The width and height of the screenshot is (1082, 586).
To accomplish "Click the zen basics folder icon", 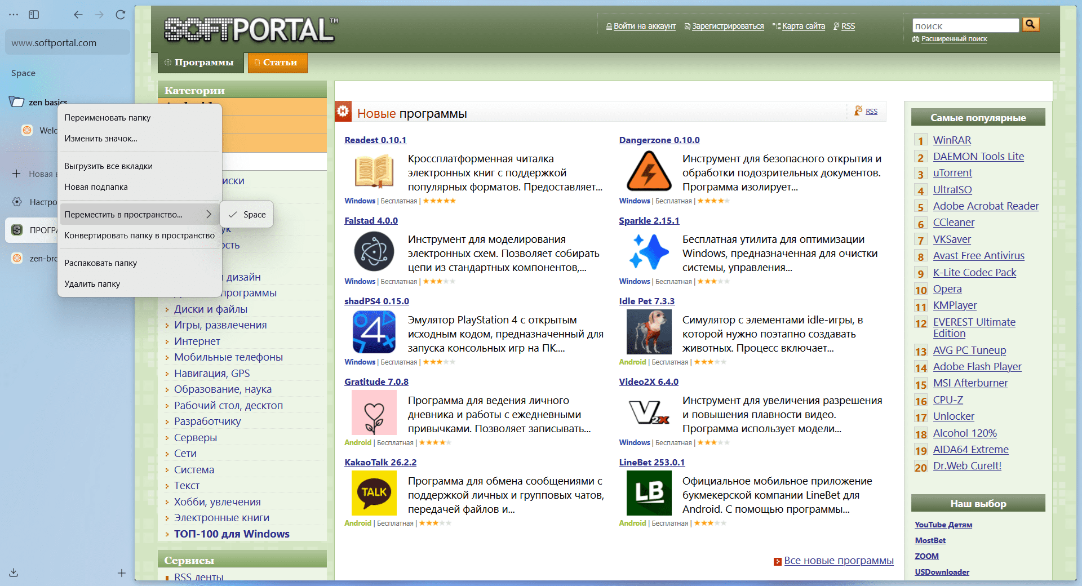I will [17, 102].
